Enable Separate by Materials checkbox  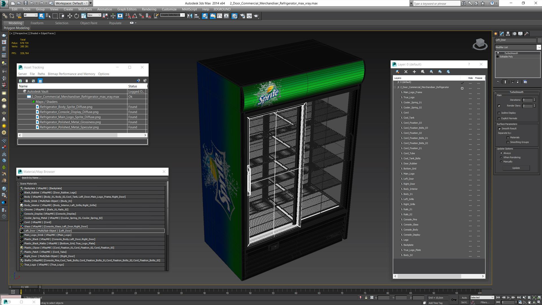pos(508,138)
